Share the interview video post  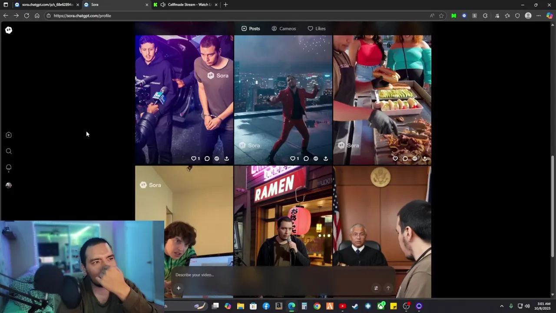click(x=227, y=159)
